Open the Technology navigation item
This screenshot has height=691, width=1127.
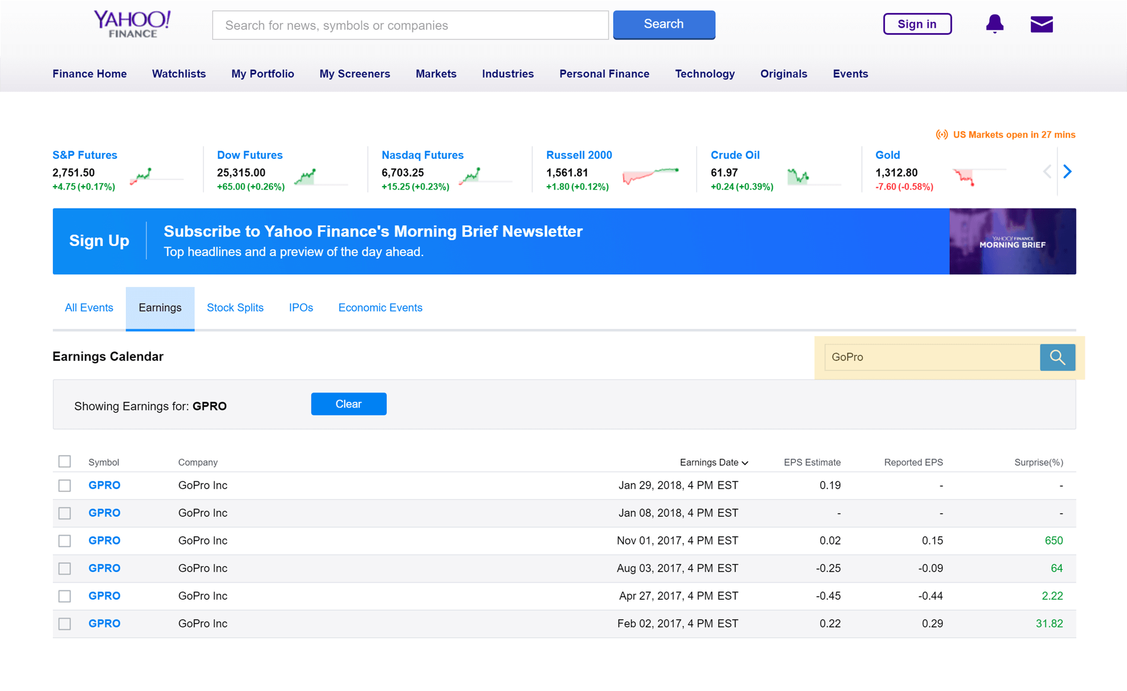coord(705,74)
